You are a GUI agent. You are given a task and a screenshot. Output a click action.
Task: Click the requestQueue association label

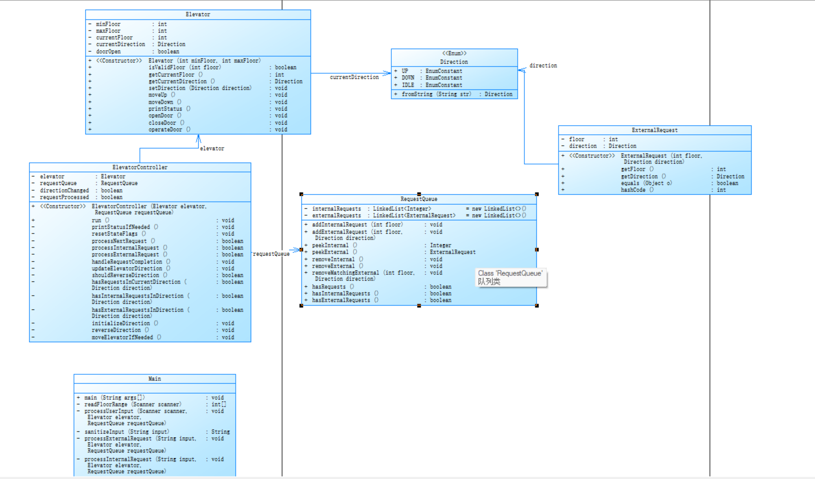[271, 254]
